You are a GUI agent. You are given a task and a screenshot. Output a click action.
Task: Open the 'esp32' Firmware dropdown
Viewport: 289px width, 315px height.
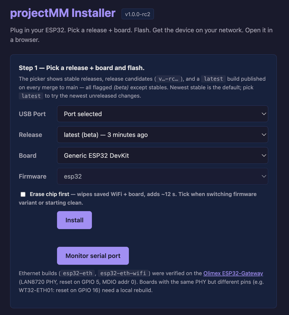click(x=162, y=176)
